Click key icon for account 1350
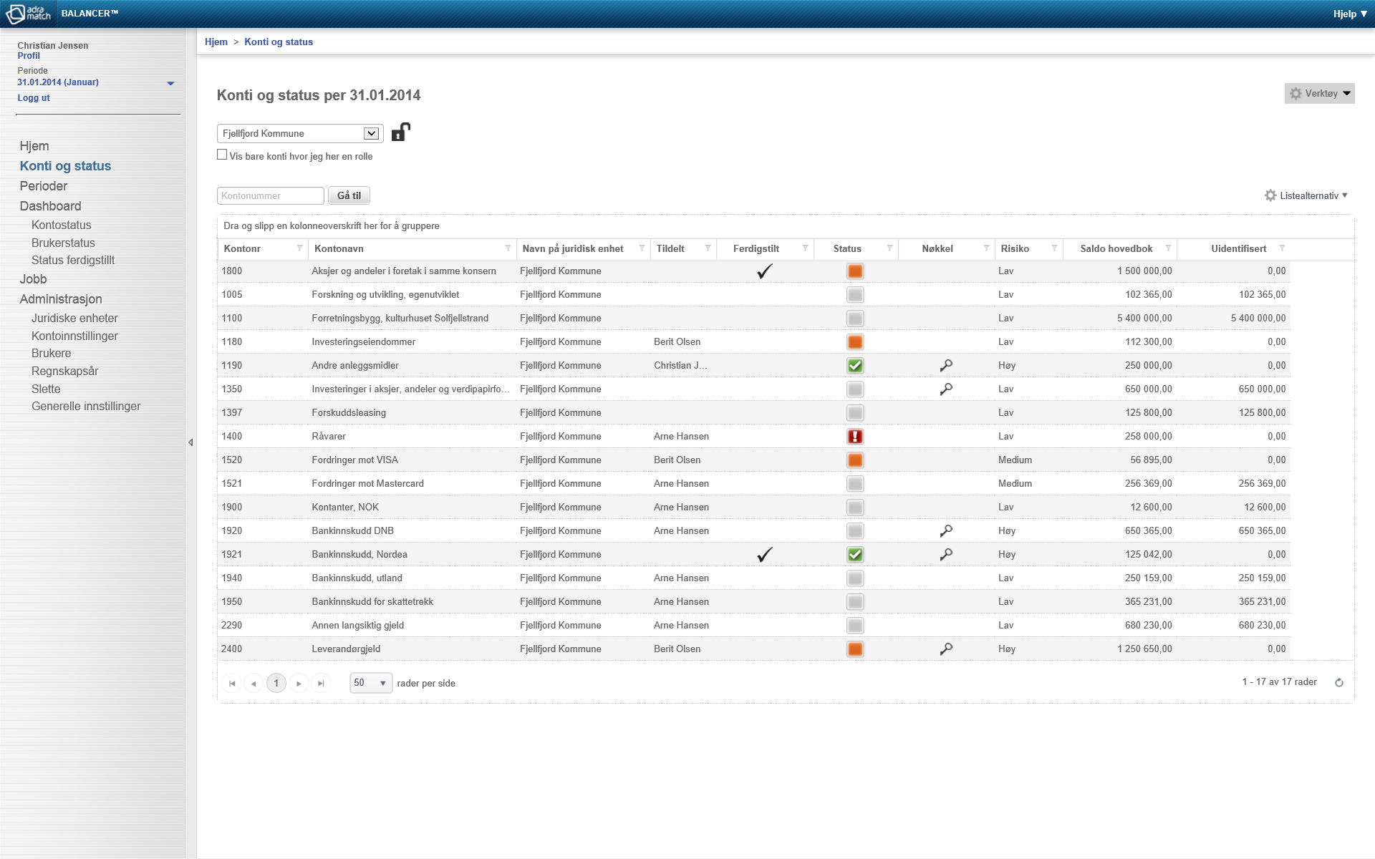Screen dimensions: 1375x859 tap(946, 389)
